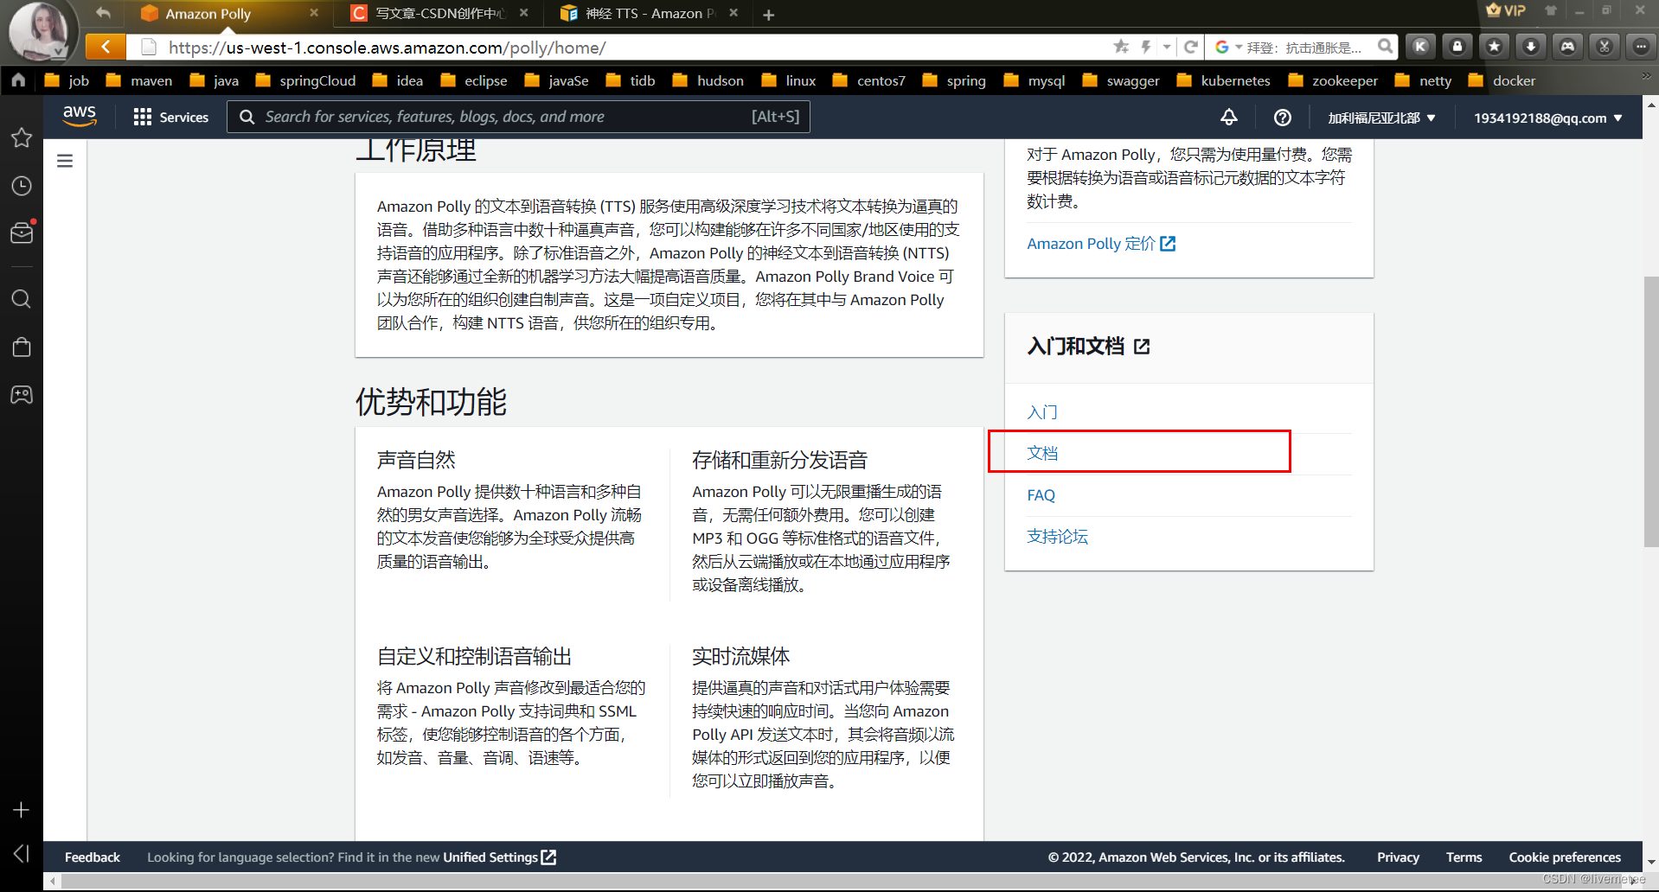
Task: Click the browser toolbar lock icon
Action: point(1457,47)
